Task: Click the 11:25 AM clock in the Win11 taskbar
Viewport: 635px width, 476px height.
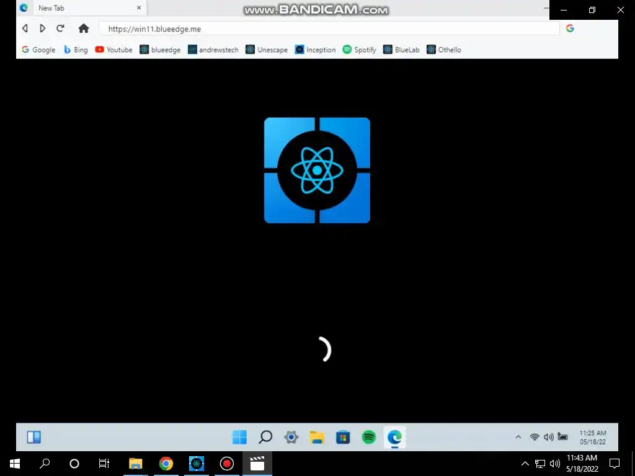Action: click(592, 438)
